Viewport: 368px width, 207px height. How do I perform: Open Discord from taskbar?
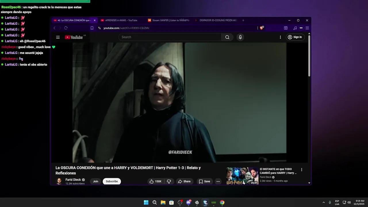coord(188,202)
